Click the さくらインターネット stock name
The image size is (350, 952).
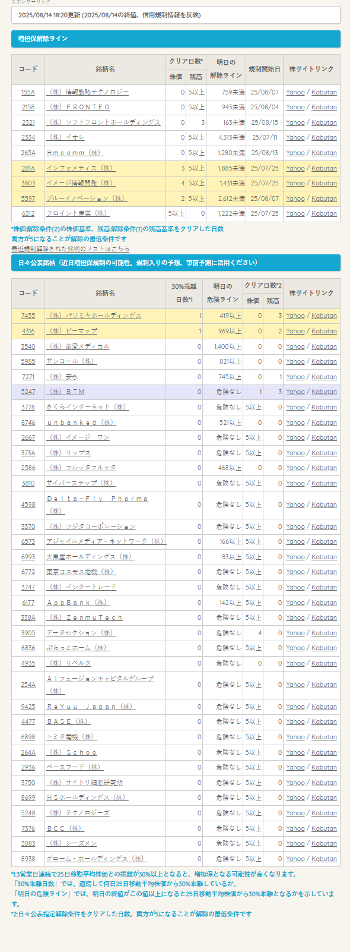[88, 408]
